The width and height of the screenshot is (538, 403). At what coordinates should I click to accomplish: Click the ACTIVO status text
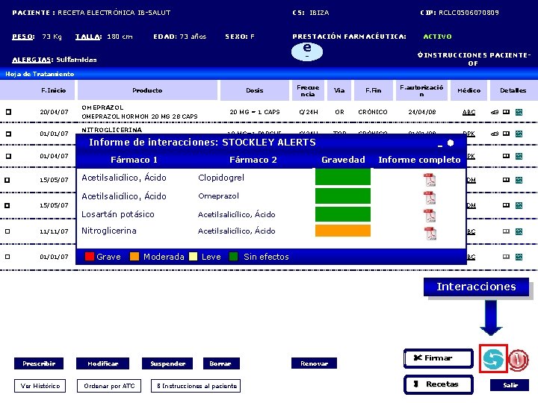click(437, 37)
